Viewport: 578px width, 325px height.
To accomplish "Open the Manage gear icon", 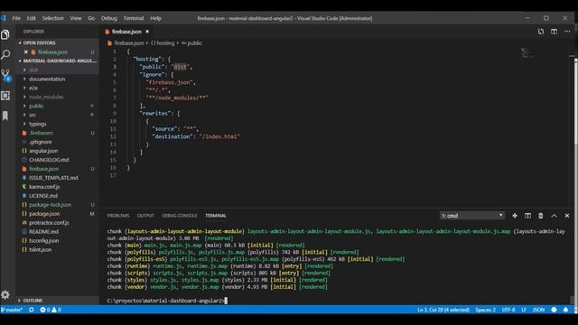I will [5, 294].
